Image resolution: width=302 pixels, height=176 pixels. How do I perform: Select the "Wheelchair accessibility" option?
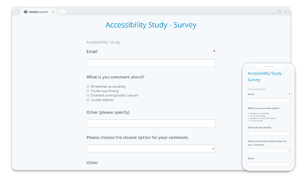88,86
